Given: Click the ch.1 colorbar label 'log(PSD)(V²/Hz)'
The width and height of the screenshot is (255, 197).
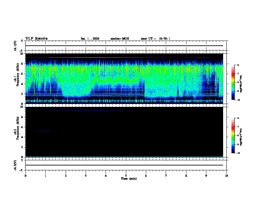Looking at the screenshot, I should click(241, 84).
